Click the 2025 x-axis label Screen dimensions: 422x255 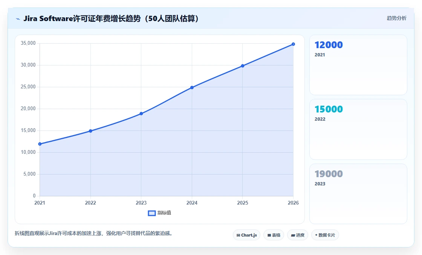click(243, 203)
